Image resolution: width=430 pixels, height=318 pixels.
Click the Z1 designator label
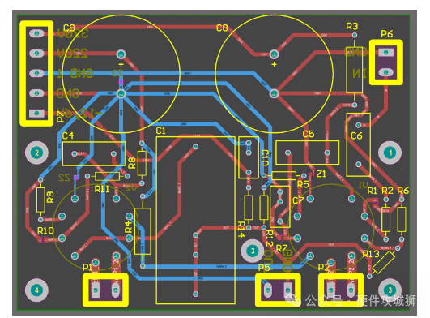tap(321, 174)
